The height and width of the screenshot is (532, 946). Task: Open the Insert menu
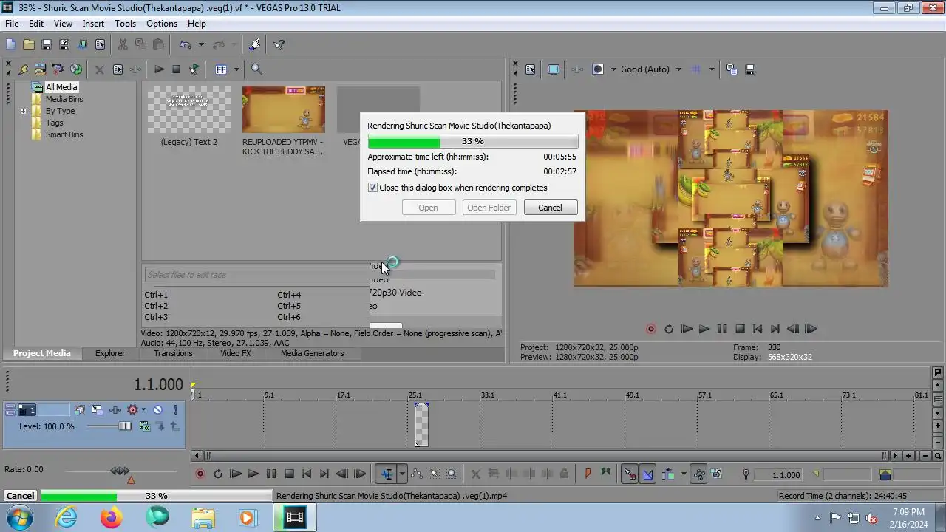point(93,24)
